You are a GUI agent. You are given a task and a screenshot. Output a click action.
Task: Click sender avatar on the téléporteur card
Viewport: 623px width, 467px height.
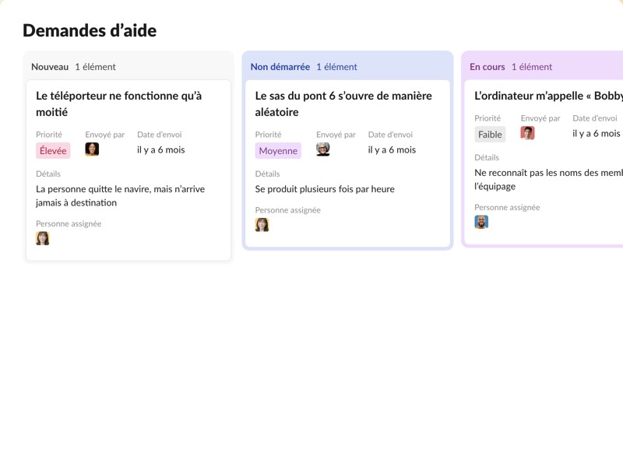coord(92,149)
